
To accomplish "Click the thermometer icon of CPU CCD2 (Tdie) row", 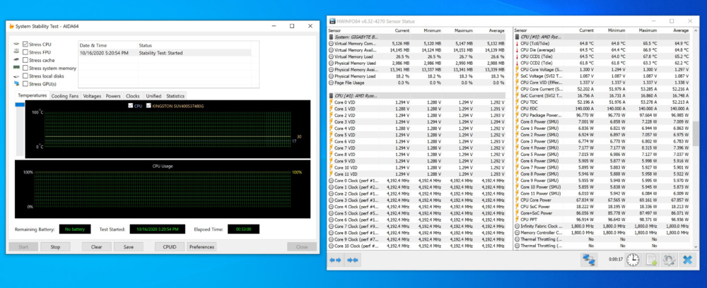I will (x=518, y=63).
